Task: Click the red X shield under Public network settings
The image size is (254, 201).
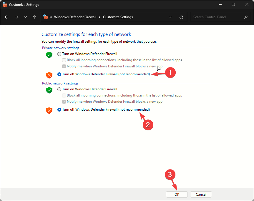Action: (x=49, y=111)
